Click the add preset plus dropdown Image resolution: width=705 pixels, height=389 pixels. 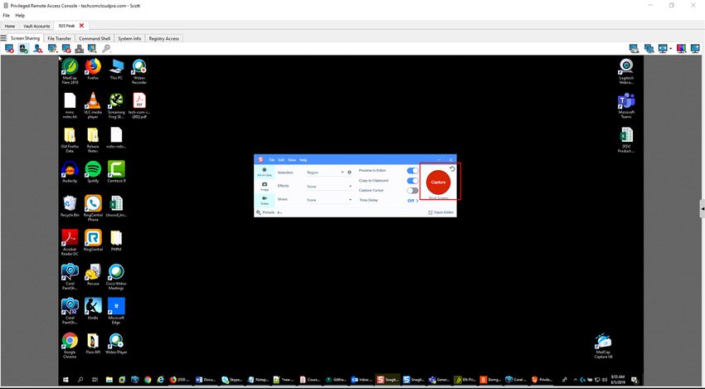(x=280, y=212)
